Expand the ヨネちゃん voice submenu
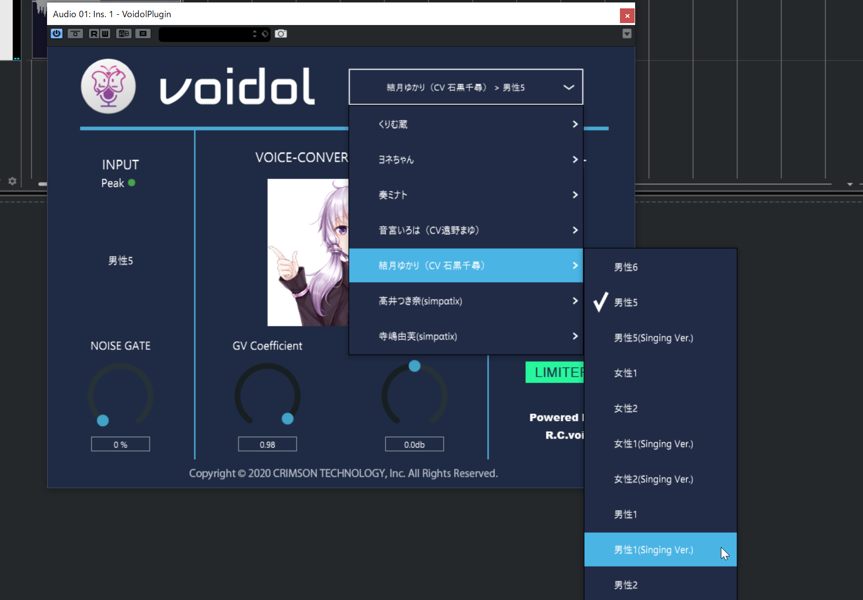863x600 pixels. point(466,159)
